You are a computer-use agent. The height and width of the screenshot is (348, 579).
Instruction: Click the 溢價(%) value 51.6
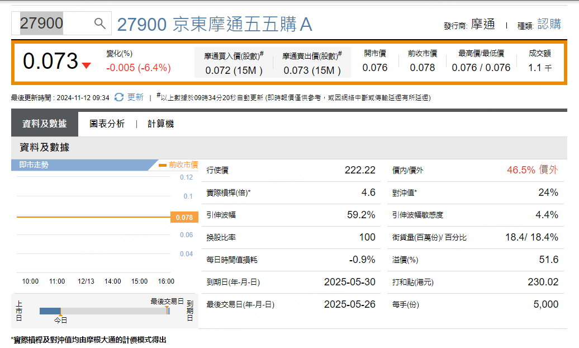click(x=549, y=260)
